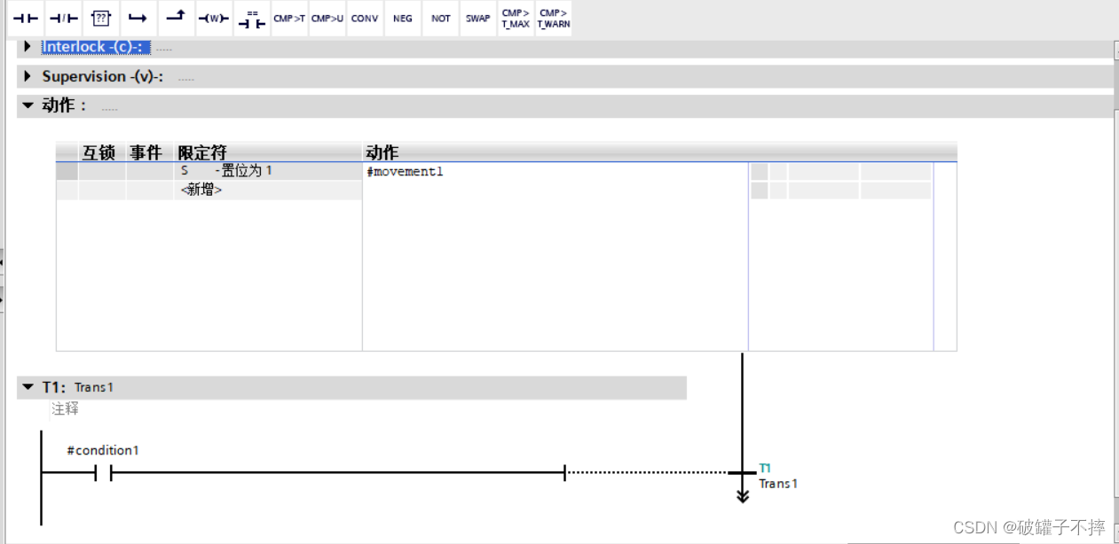This screenshot has height=544, width=1119.
Task: Select the CMP>U comparator tool
Action: [327, 18]
